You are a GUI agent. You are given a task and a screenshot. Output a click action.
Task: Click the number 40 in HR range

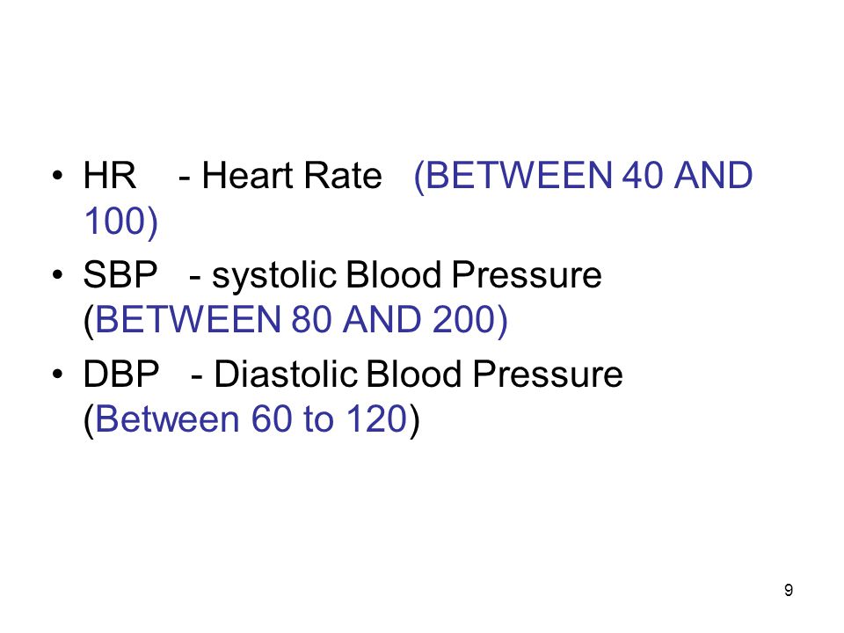pyautogui.click(x=642, y=176)
